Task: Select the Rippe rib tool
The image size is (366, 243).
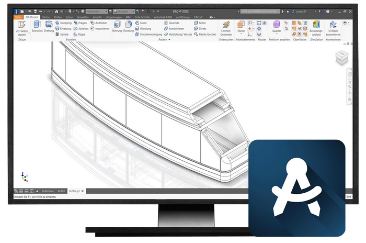Action: coord(79,35)
